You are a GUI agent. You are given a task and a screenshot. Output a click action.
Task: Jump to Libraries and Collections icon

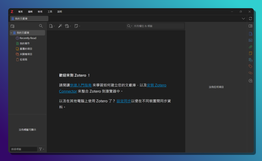pos(250,60)
